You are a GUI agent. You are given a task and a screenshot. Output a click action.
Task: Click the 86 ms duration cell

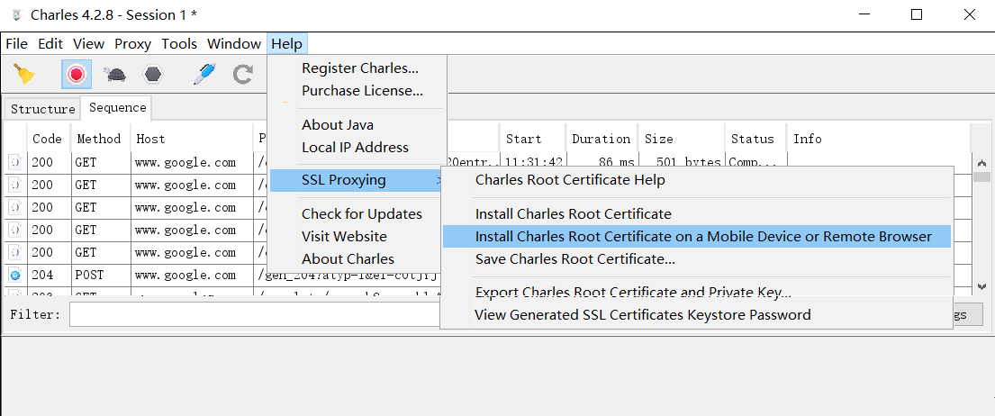602,162
